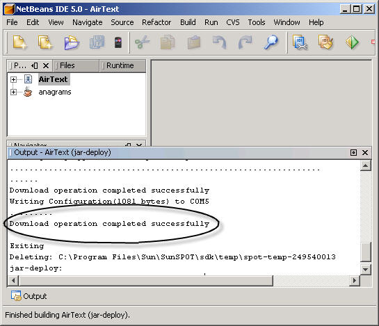Click the 'Deleting: C:\Program Files' output line
The image size is (379, 326).
coord(172,257)
